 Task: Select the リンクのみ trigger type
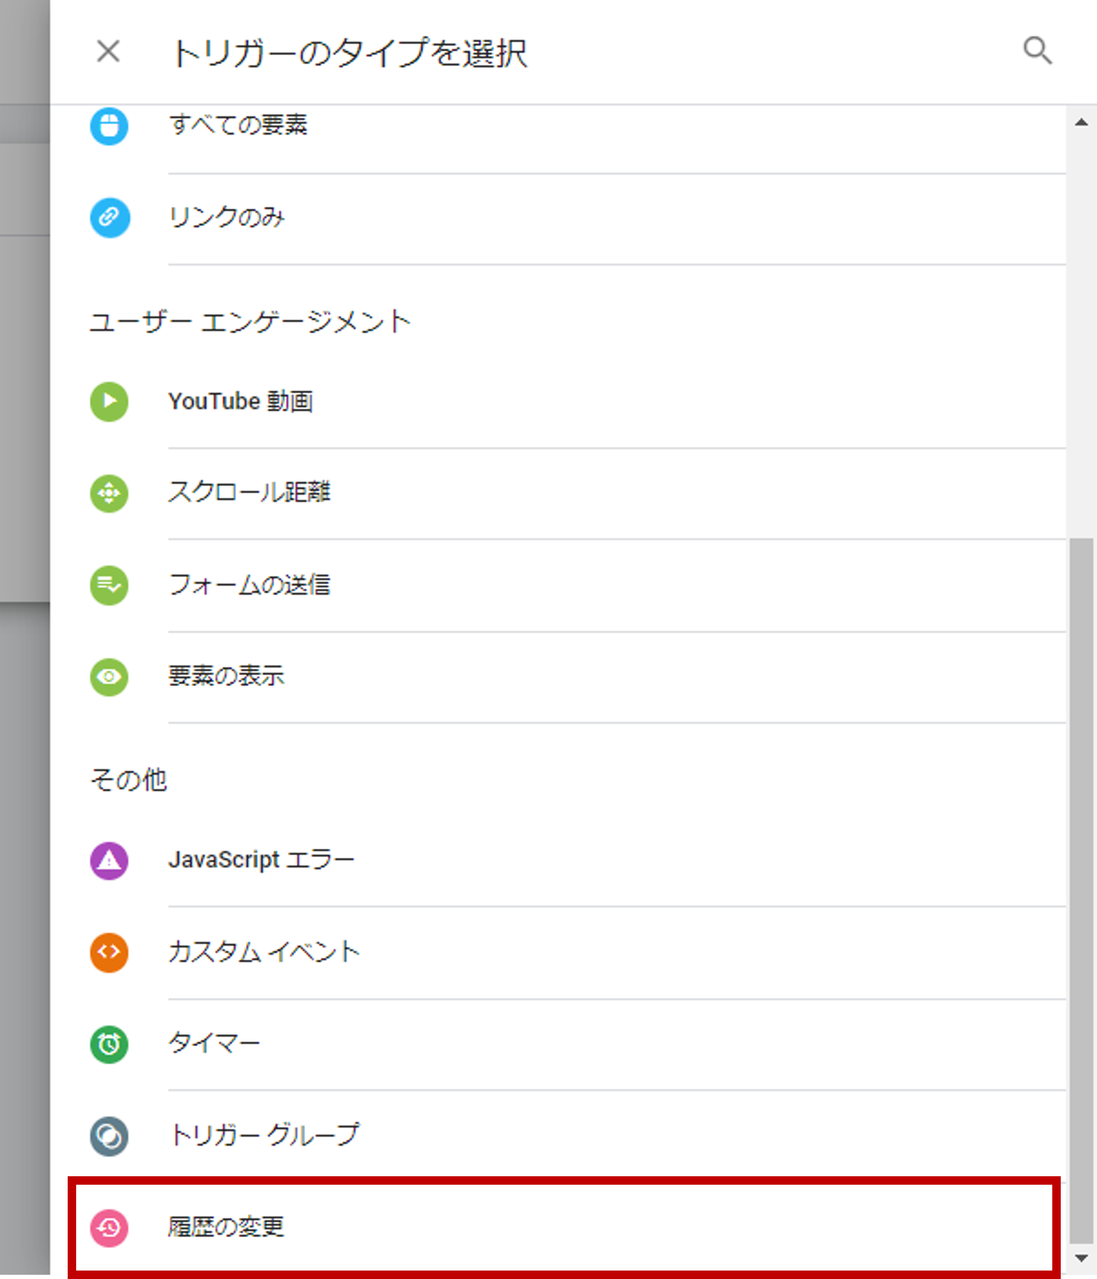coord(227,217)
